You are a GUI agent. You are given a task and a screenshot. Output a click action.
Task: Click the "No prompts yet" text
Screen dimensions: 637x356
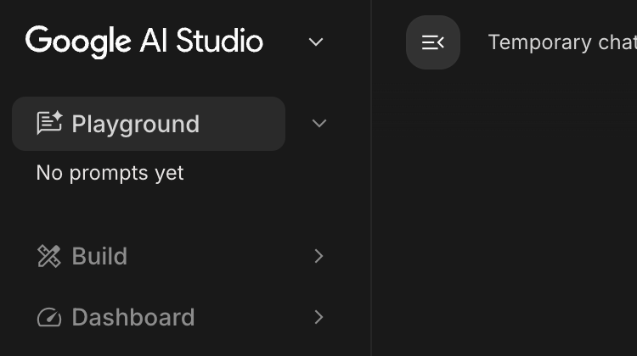click(110, 173)
